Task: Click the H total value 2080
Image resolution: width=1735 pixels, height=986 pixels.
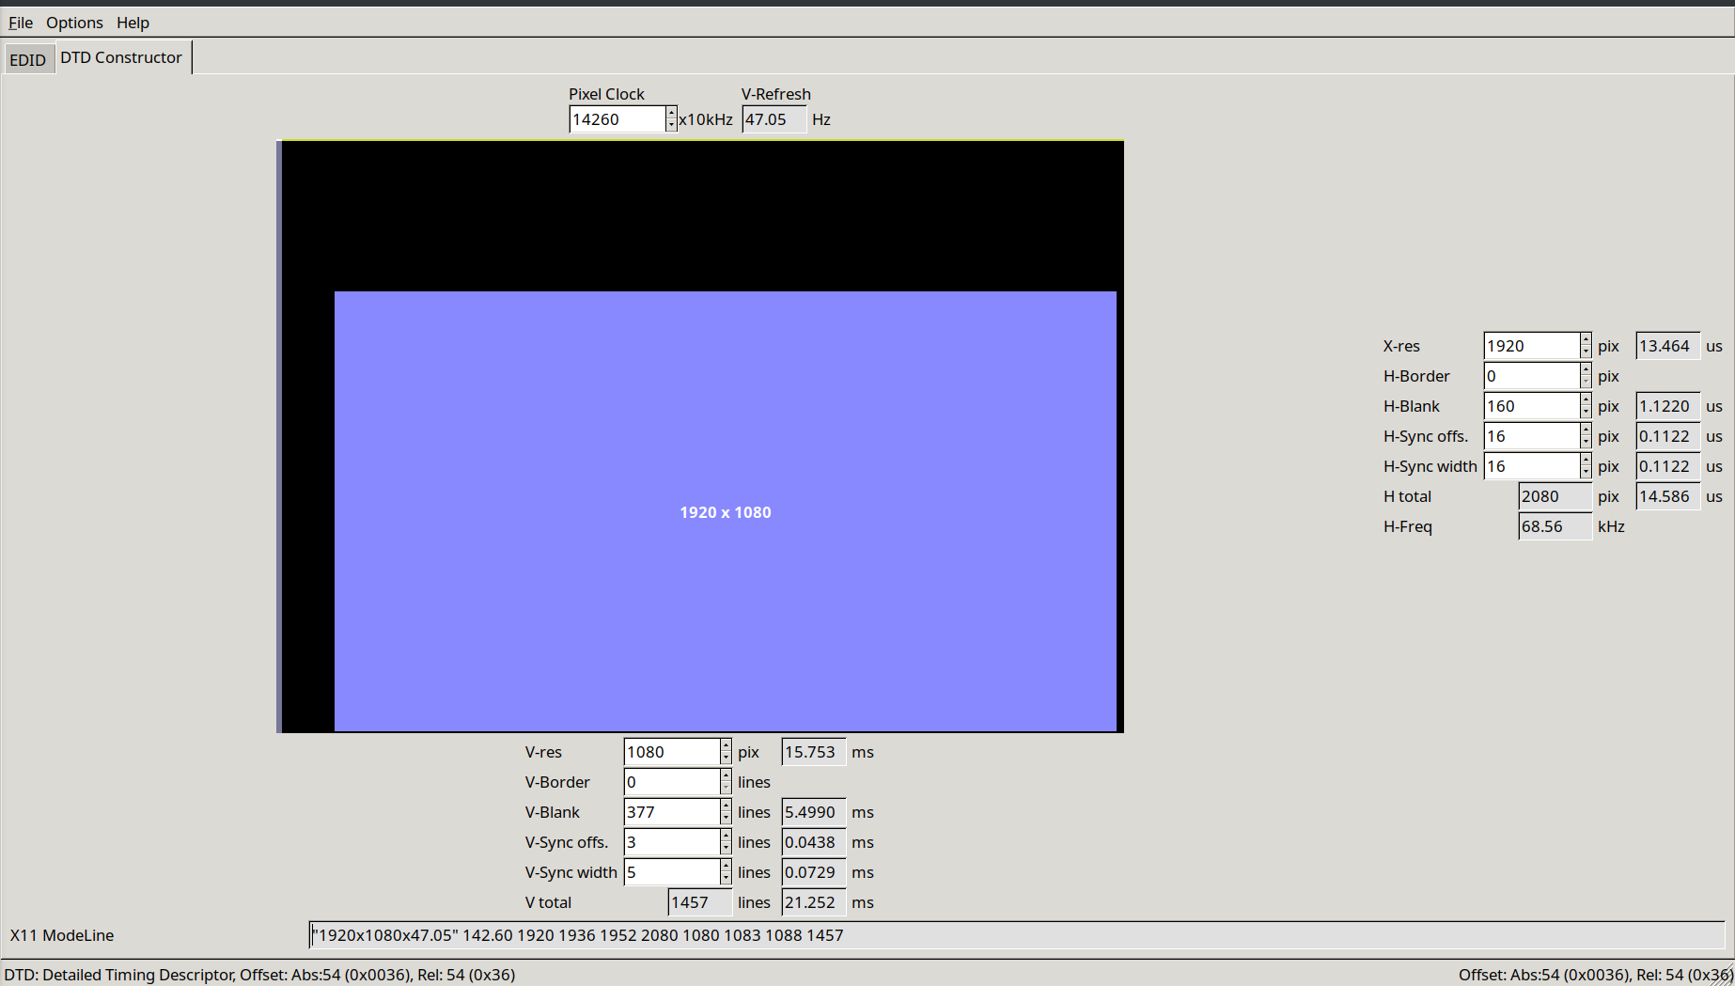Action: (1555, 496)
